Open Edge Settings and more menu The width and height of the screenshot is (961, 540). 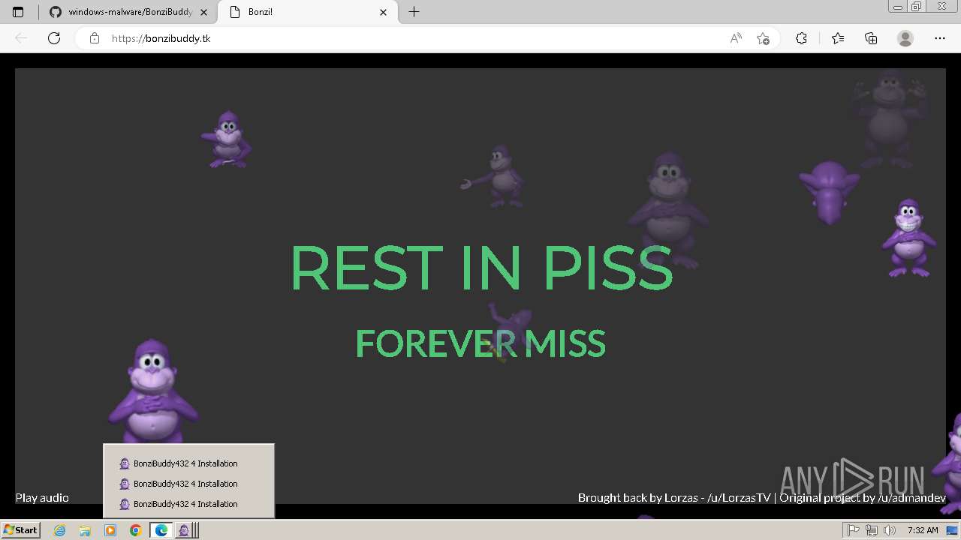pyautogui.click(x=940, y=38)
